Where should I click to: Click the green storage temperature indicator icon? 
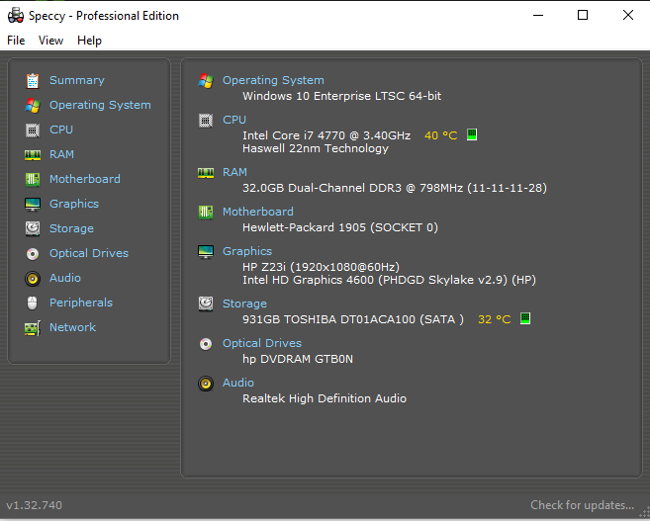(525, 319)
